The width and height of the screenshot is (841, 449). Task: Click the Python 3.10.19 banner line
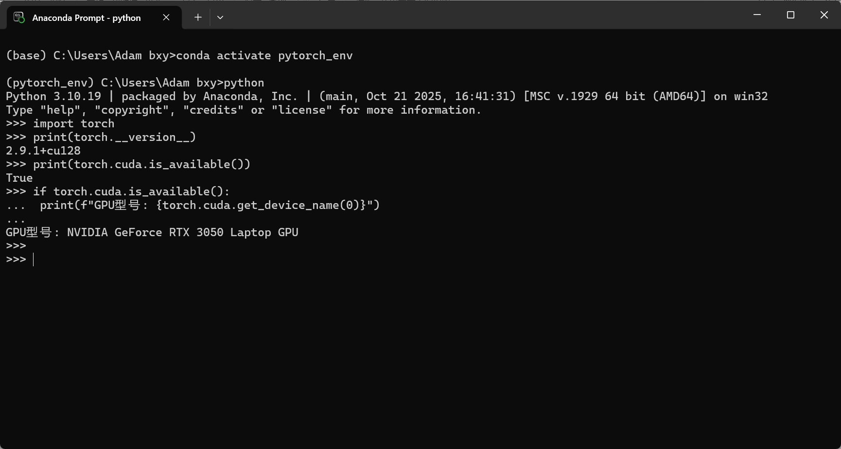point(387,96)
